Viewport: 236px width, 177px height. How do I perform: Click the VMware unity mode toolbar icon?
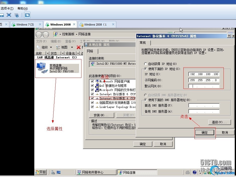[x=16, y=15]
